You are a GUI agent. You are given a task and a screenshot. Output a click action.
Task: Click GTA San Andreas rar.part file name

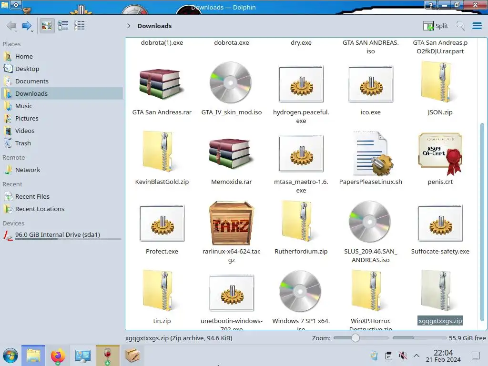(440, 47)
